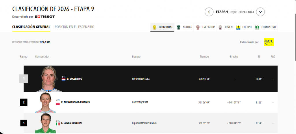The image size is (296, 134).
Task: Expand the stage selector chevron
Action: pos(260,12)
